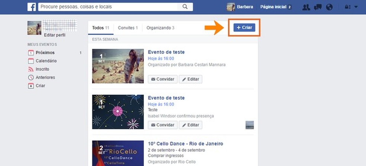This screenshot has height=166, width=366.
Task: Click the Próximos calendar icon
Action: pos(31,53)
